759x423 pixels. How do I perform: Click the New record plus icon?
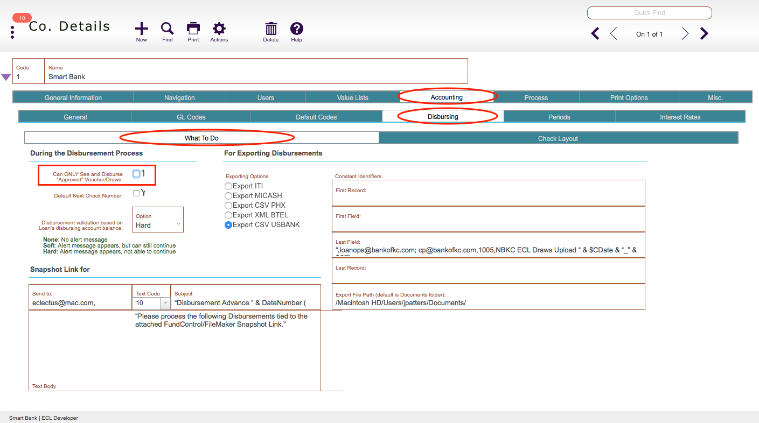[141, 29]
